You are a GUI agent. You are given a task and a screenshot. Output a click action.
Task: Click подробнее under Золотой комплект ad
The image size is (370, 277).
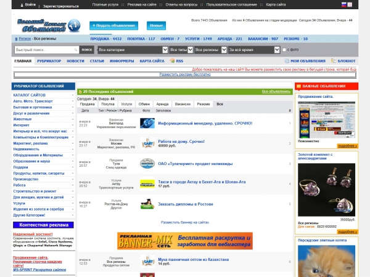[347, 232]
